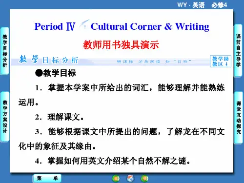
Task: Click the title 'Period Ⅳ Cultural Corner & Writing'
Action: pos(122,26)
